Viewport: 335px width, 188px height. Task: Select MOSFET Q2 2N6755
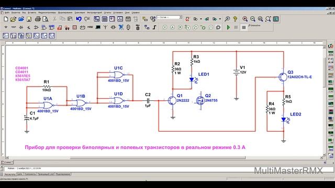(200, 100)
